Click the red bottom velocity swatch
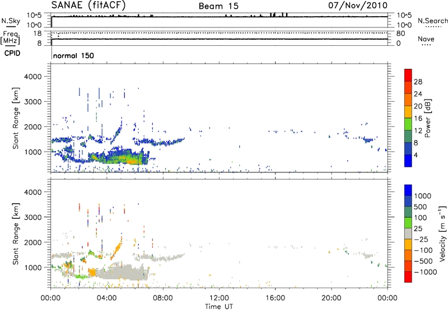This screenshot has width=448, height=310. point(408,277)
